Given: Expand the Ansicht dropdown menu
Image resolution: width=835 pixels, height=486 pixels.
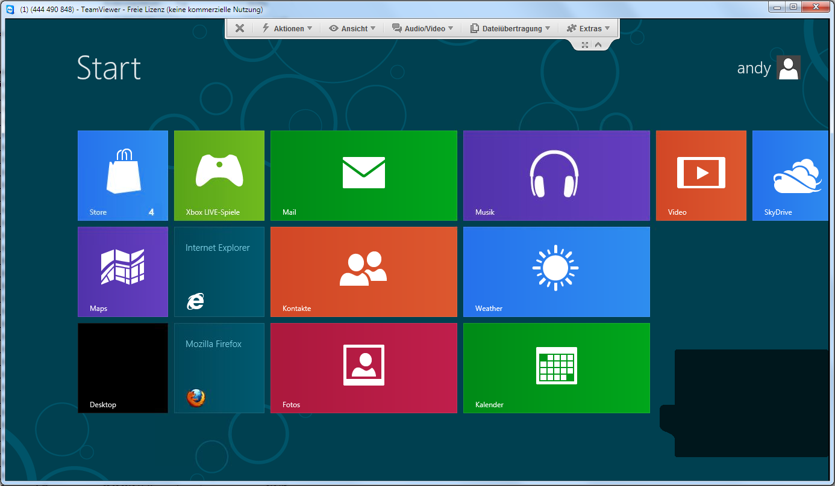Looking at the screenshot, I should (352, 28).
